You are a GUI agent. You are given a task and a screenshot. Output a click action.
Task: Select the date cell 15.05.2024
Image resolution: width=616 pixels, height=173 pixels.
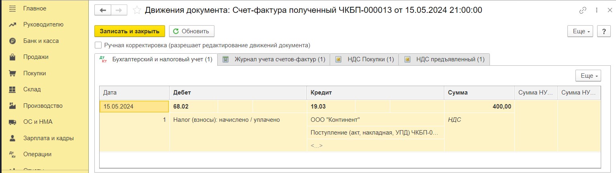(134, 107)
